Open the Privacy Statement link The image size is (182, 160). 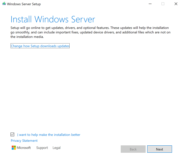point(24,141)
